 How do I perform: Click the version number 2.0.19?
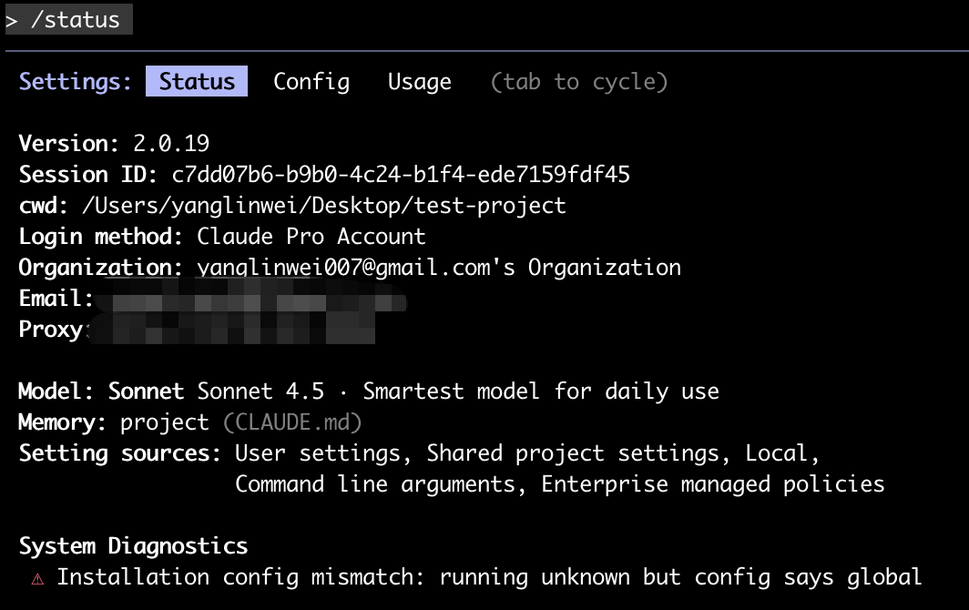click(x=171, y=144)
